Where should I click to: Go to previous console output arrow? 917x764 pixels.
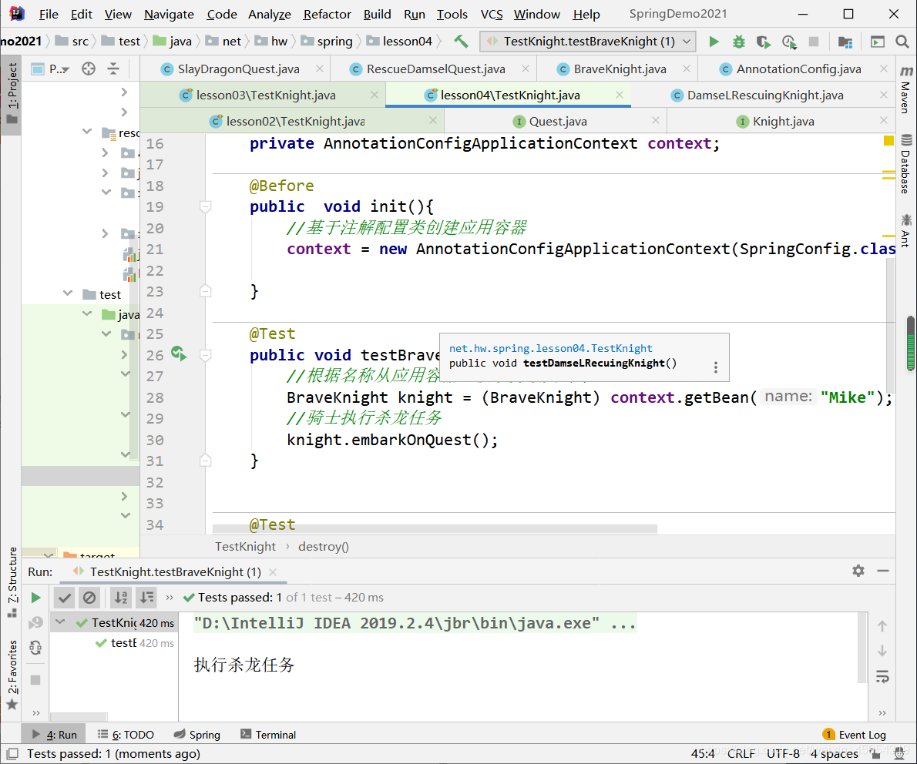coord(882,626)
